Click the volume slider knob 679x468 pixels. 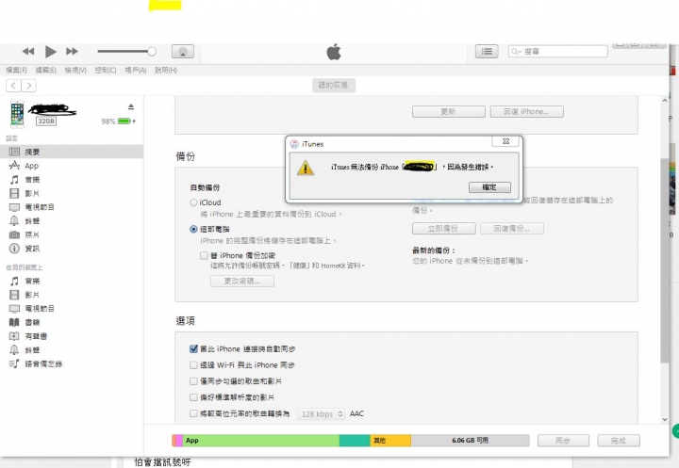click(x=152, y=52)
